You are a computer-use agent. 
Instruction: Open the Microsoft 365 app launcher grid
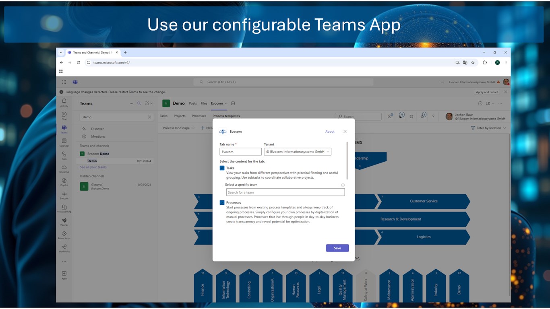[64, 82]
